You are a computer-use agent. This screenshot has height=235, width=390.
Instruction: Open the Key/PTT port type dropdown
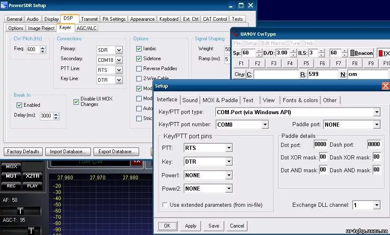[x=377, y=112]
